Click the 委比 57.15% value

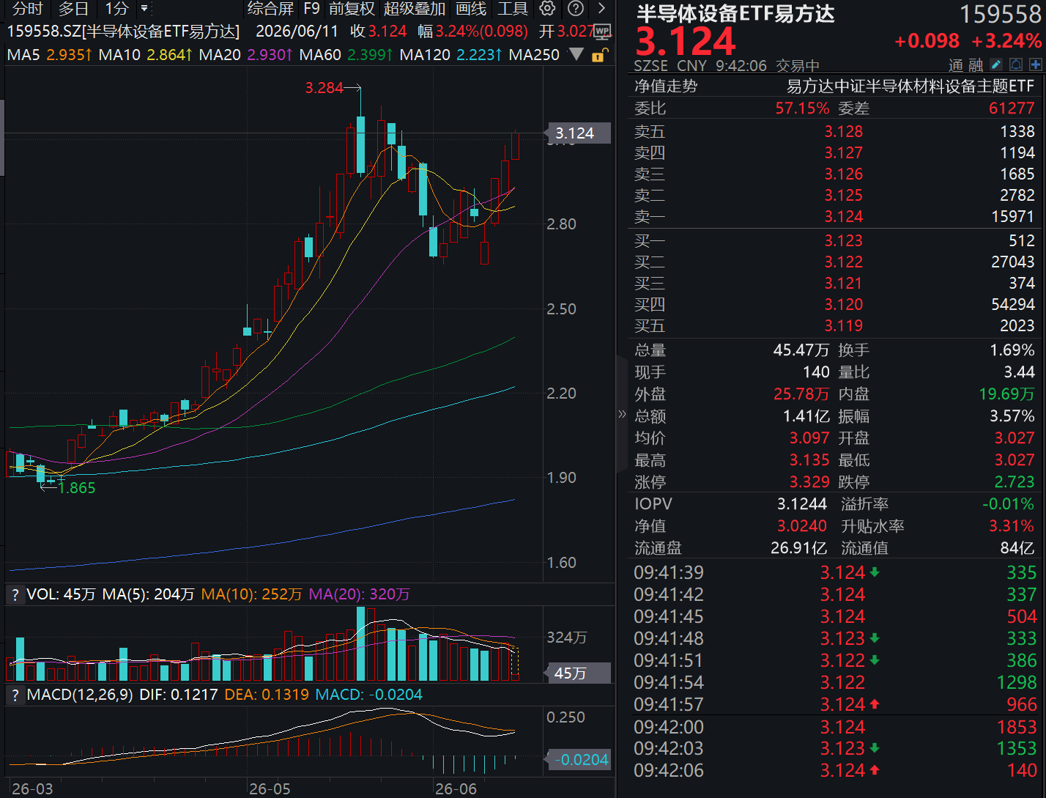click(803, 108)
